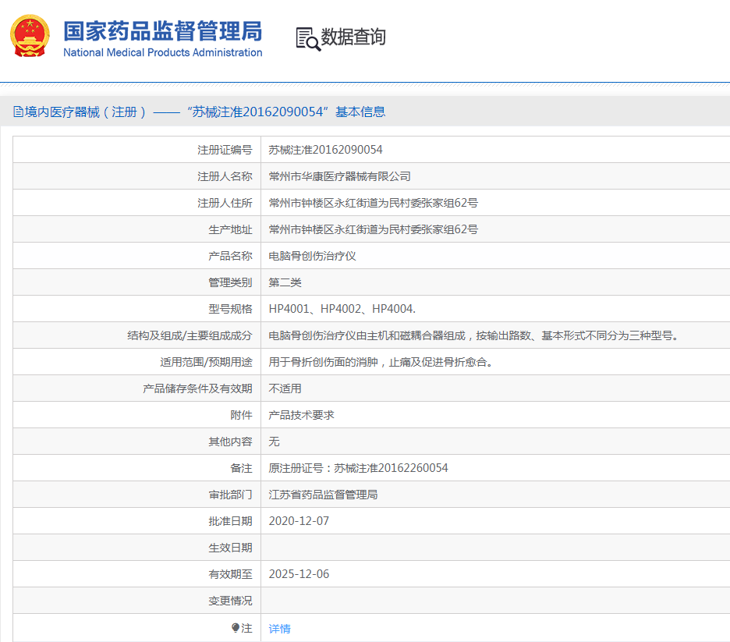Screen dimensions: 730x642
Task: Select expiry date 2025-12-06
Action: coord(299,574)
